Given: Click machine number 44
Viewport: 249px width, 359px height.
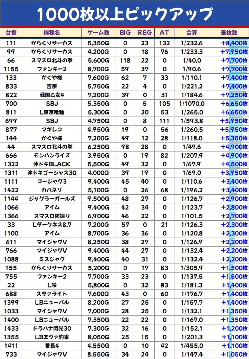Looking at the screenshot, I should pos(11,147).
